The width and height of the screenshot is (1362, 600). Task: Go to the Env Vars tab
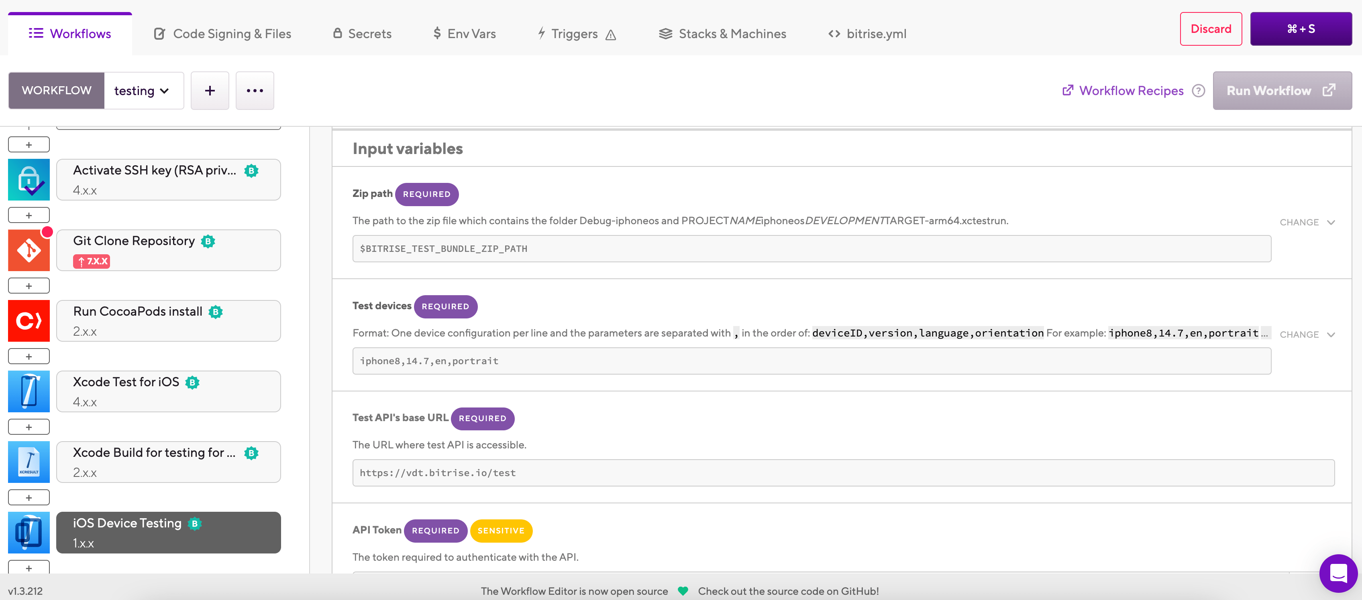464,34
